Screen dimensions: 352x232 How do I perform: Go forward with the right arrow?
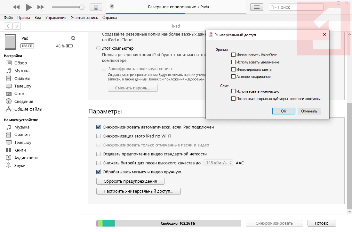click(x=17, y=26)
